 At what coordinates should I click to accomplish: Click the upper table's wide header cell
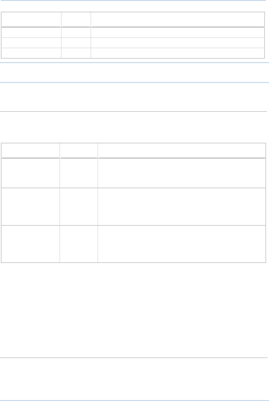(178, 20)
